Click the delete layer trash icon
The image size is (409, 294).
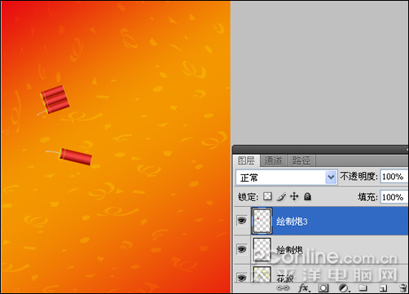(x=403, y=288)
